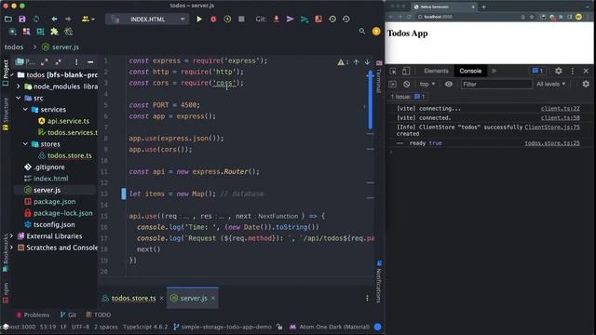This screenshot has width=596, height=335.
Task: Close the server.js editor tab
Action: 213,298
